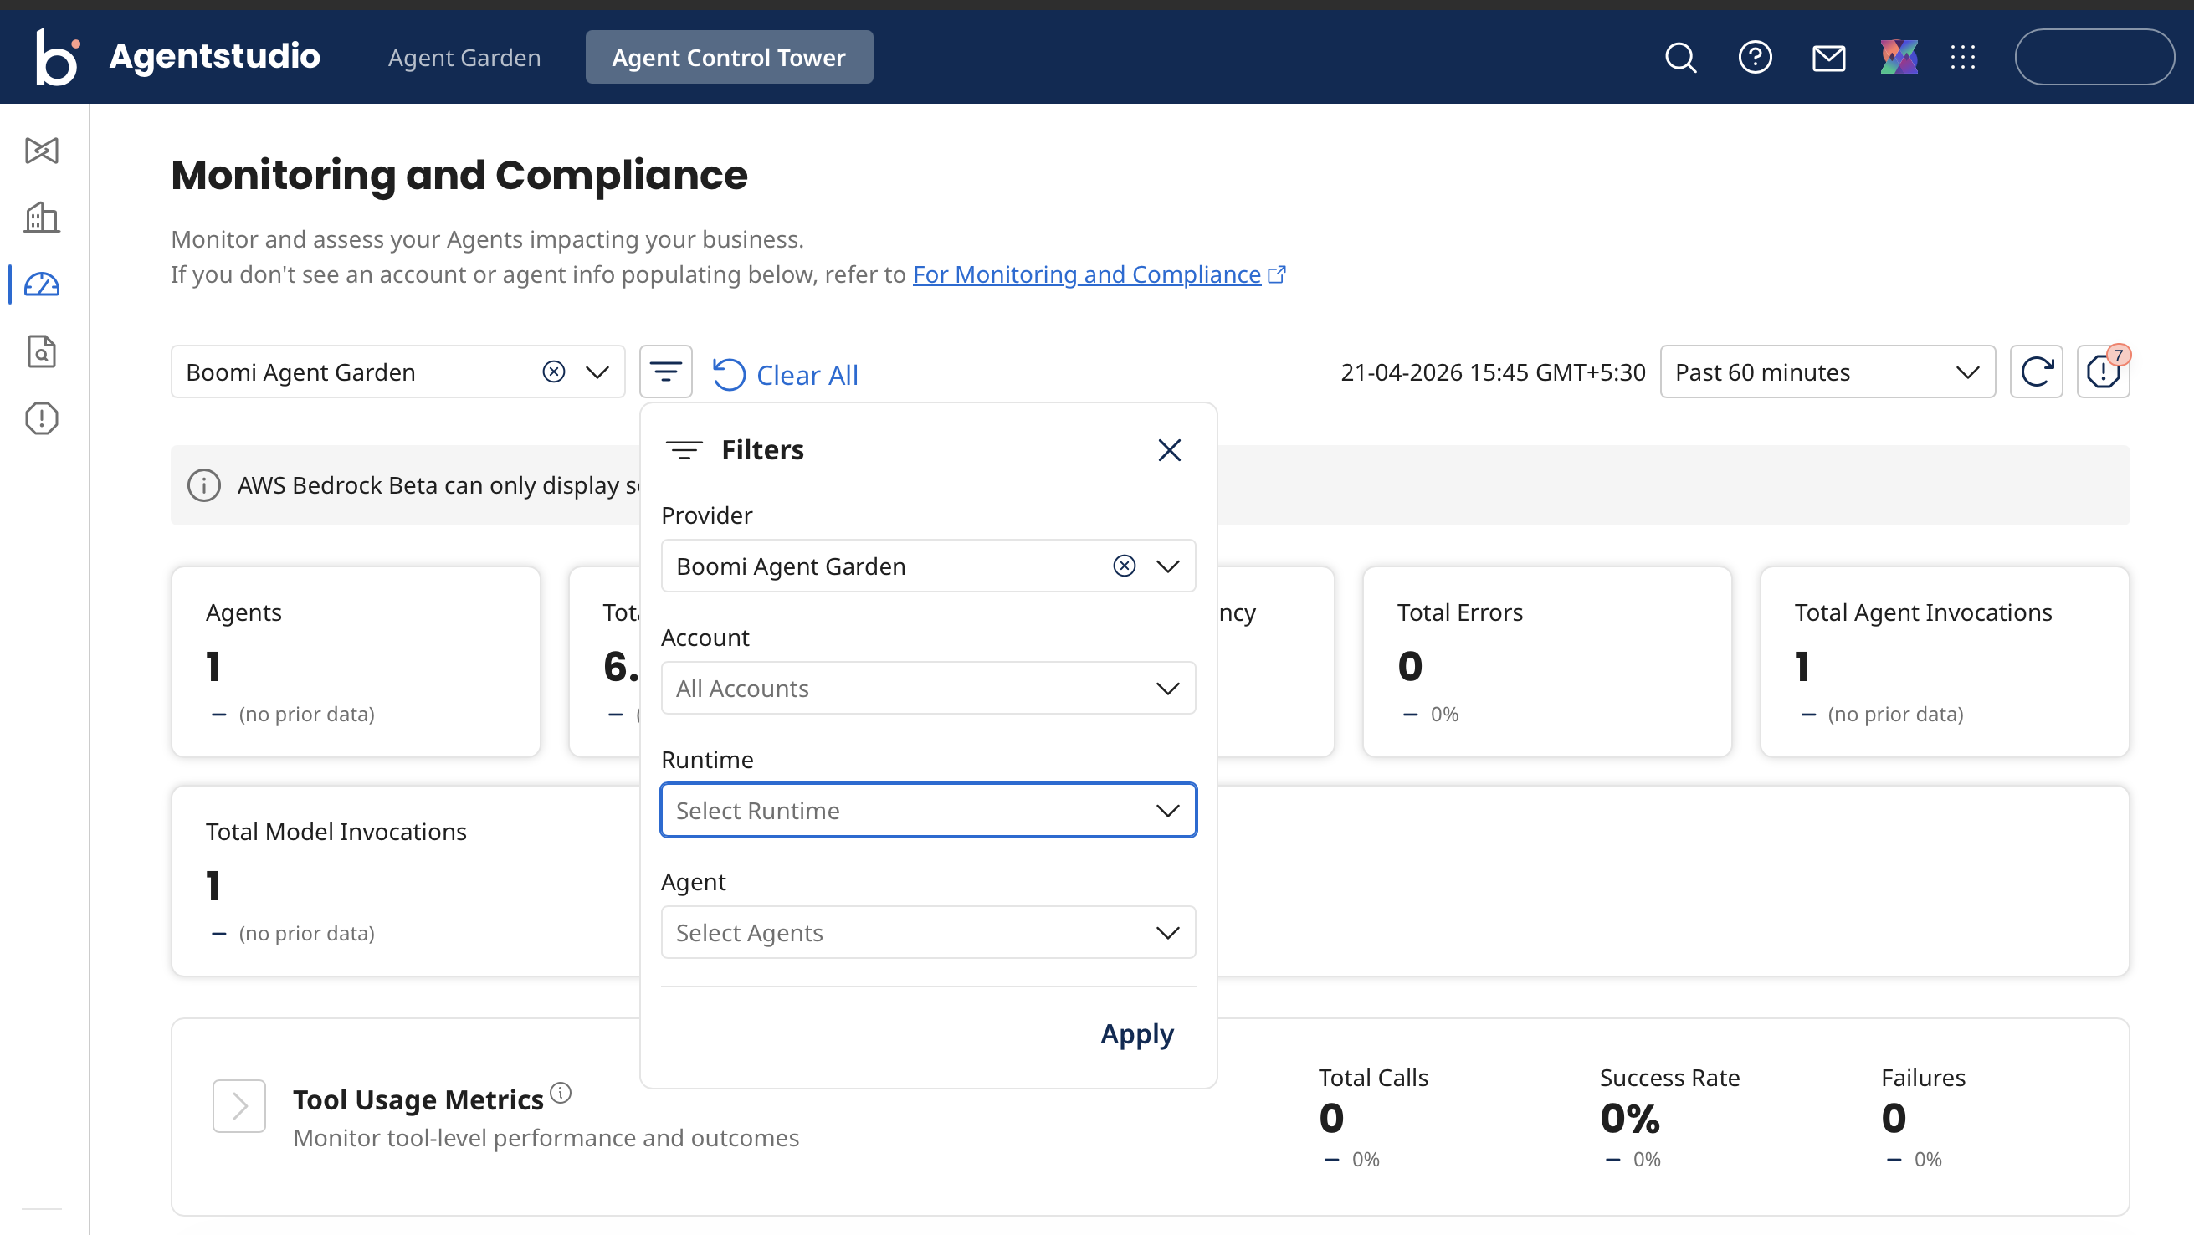The width and height of the screenshot is (2194, 1235).
Task: Click the Agentstudio title text
Action: click(x=214, y=57)
